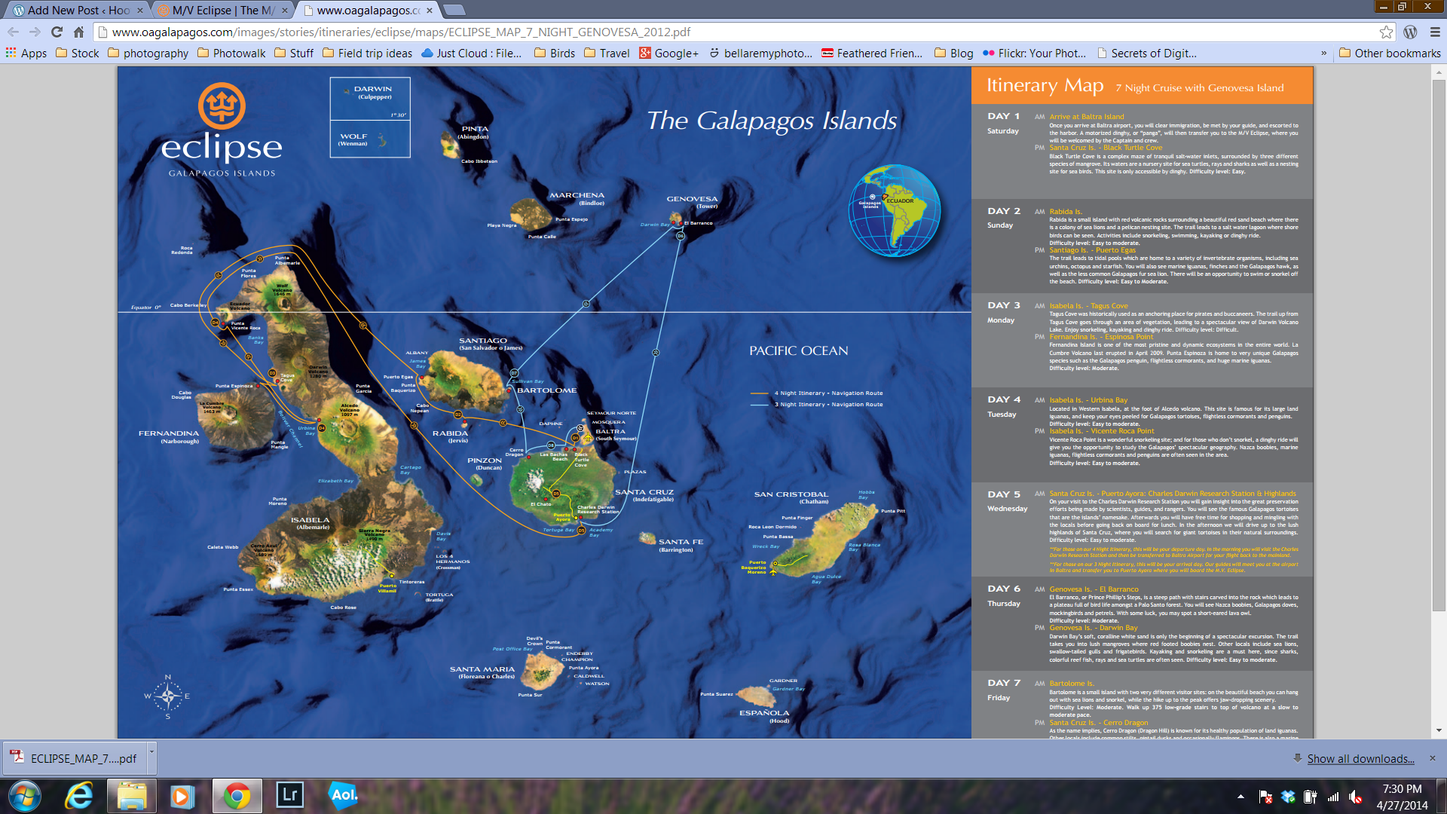Launch Internet Explorer from taskbar

pos(78,795)
